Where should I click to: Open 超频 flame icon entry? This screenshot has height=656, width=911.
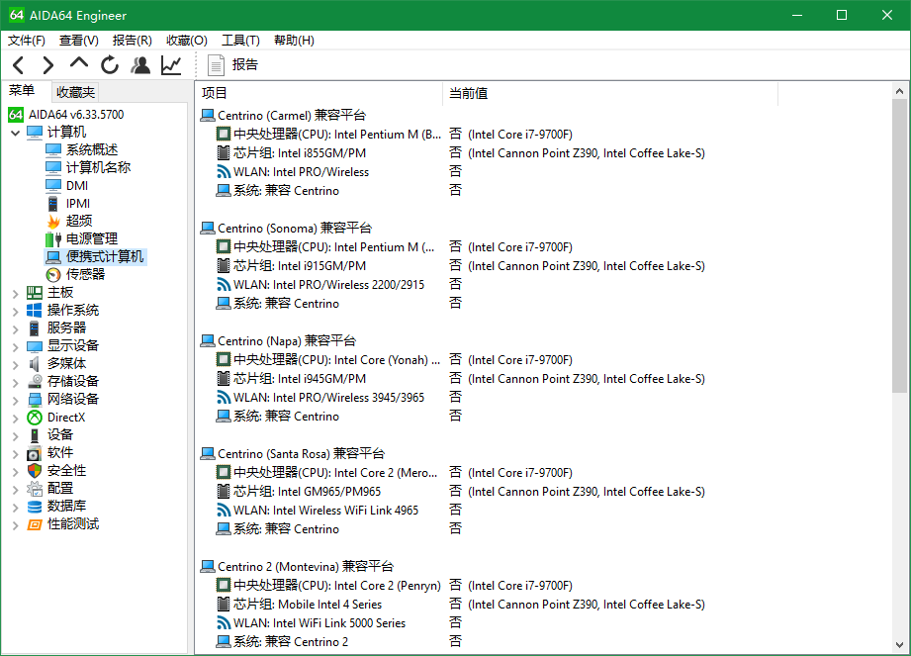pyautogui.click(x=53, y=222)
